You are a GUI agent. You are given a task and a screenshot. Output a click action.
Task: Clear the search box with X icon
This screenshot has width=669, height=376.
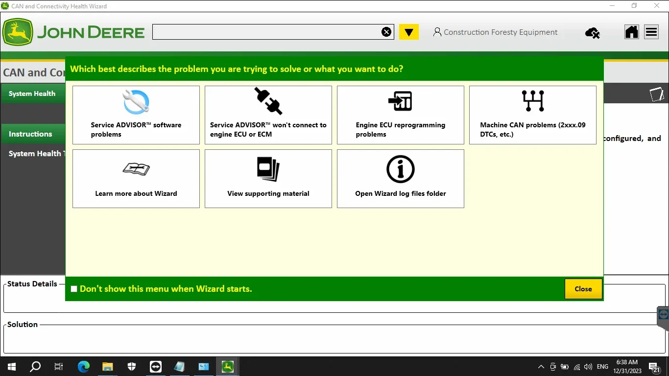click(x=386, y=32)
